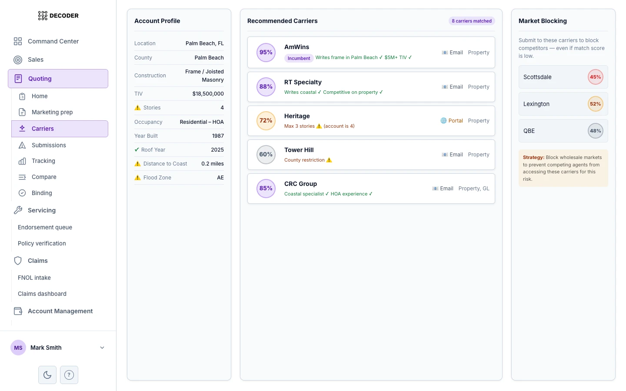Screen dimensions: 626x391
Task: Click the Command Center grid icon
Action: click(x=18, y=41)
